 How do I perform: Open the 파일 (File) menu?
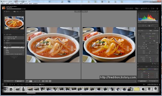(3, 4)
